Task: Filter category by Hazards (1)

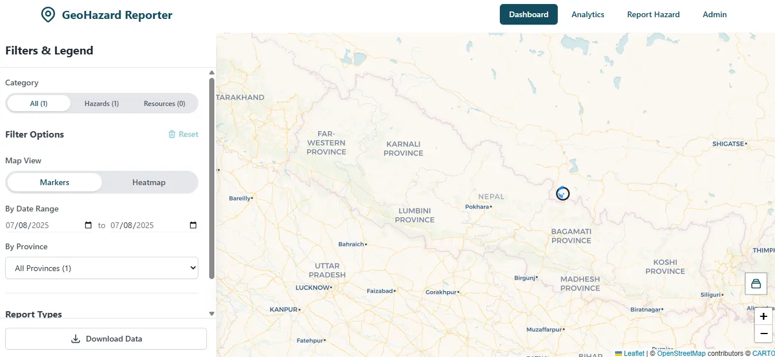Action: [x=101, y=104]
